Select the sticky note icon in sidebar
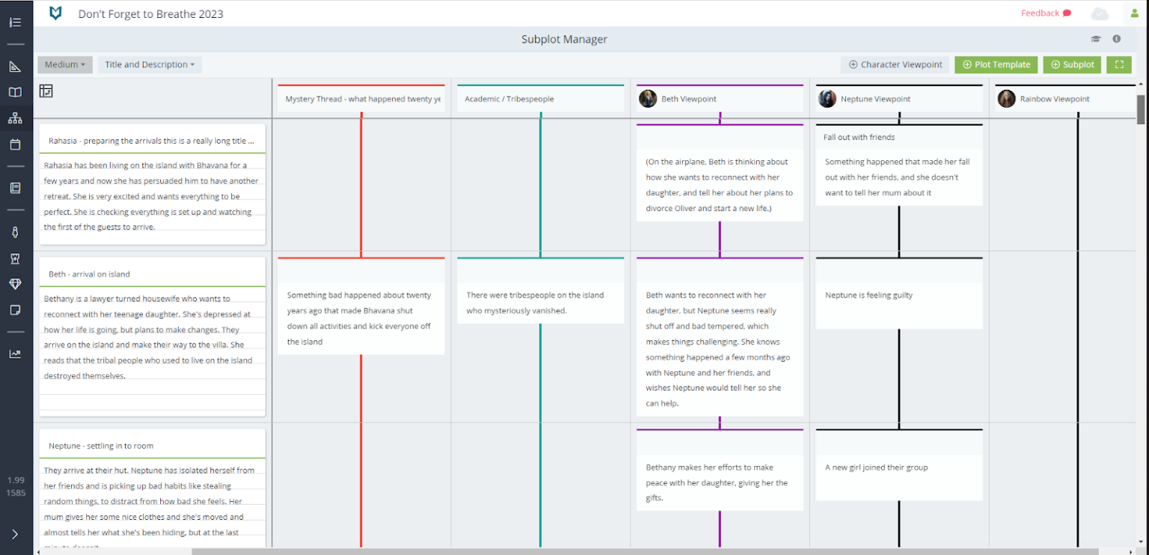 [15, 310]
